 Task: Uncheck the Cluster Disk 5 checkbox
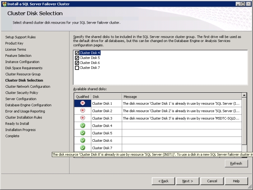pos(77,58)
